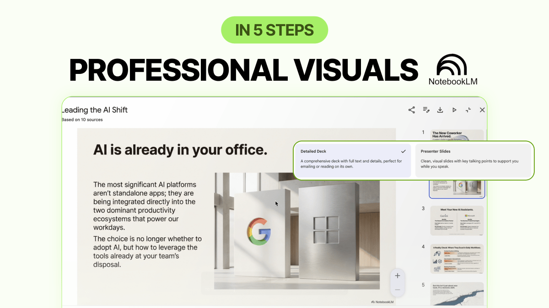Open slide 1 thumbnail 'The New Coworker Has Arrived'
The image size is (549, 308).
pyautogui.click(x=457, y=136)
